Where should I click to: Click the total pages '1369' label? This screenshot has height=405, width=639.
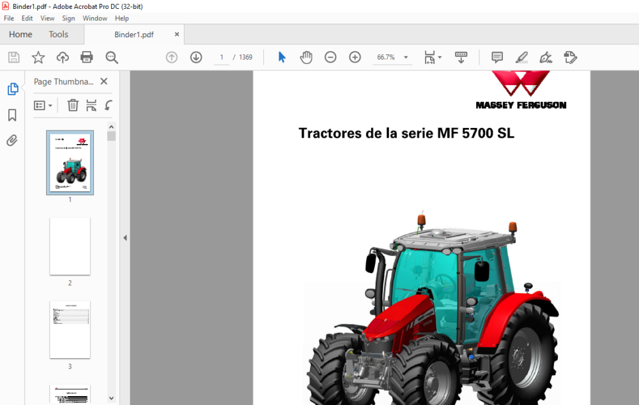point(245,58)
